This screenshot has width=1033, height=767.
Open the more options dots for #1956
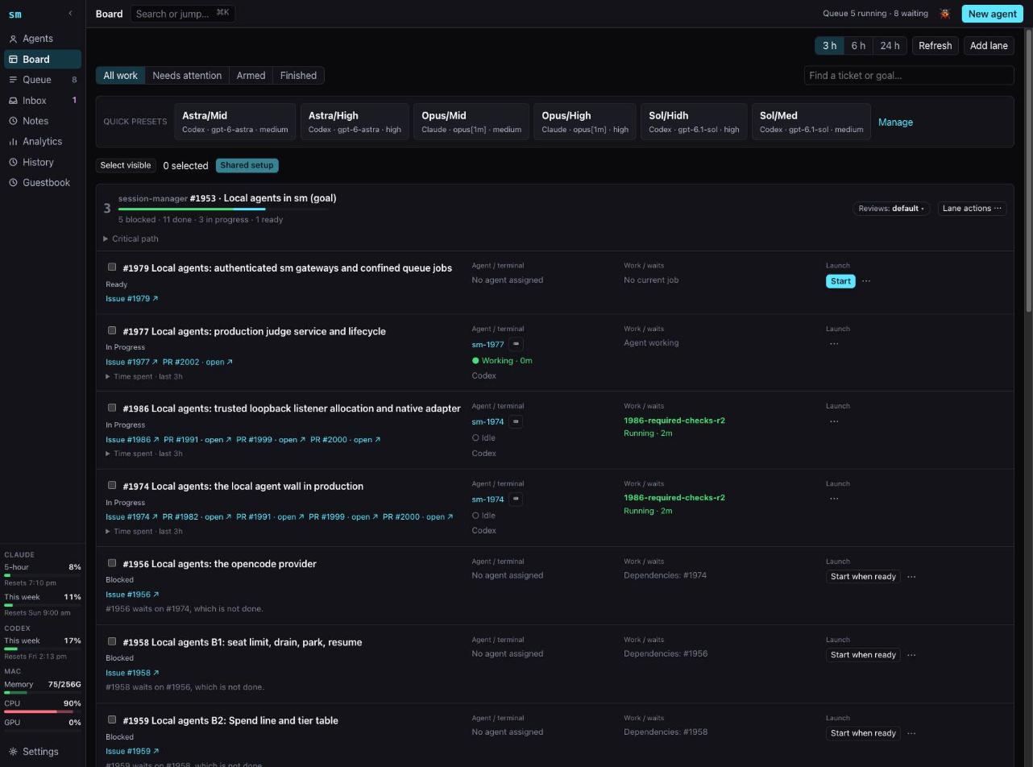[x=911, y=577]
